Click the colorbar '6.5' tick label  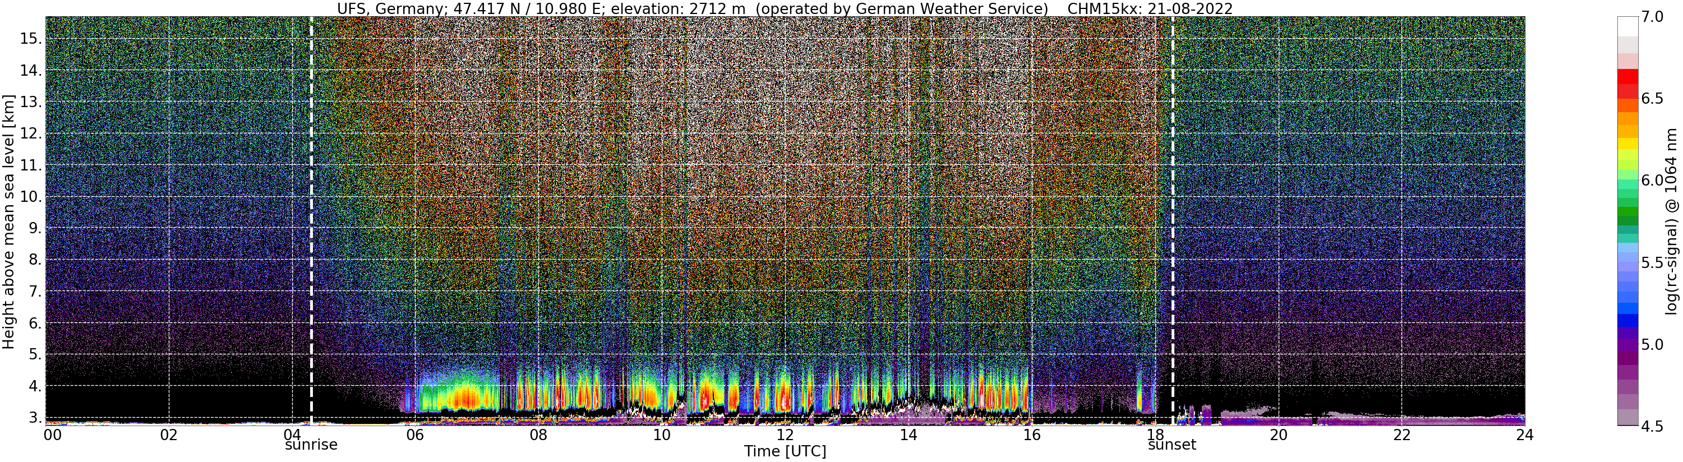1653,99
